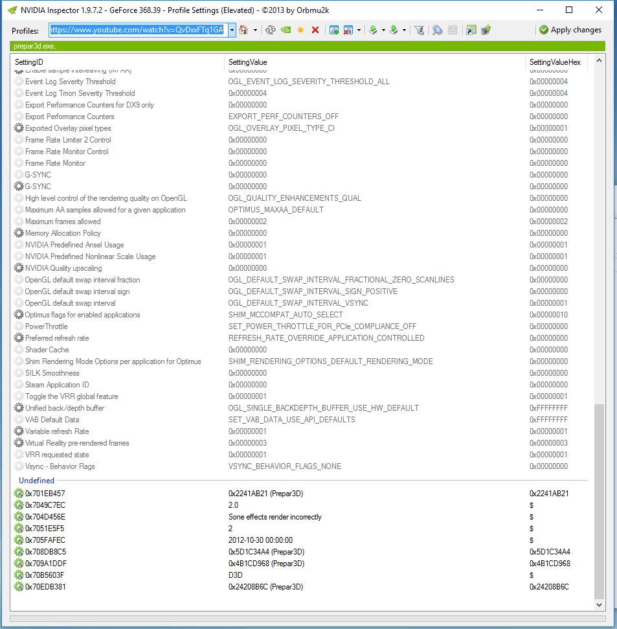Expand the export profiles dropdown arrow
617x629 pixels.
383,30
